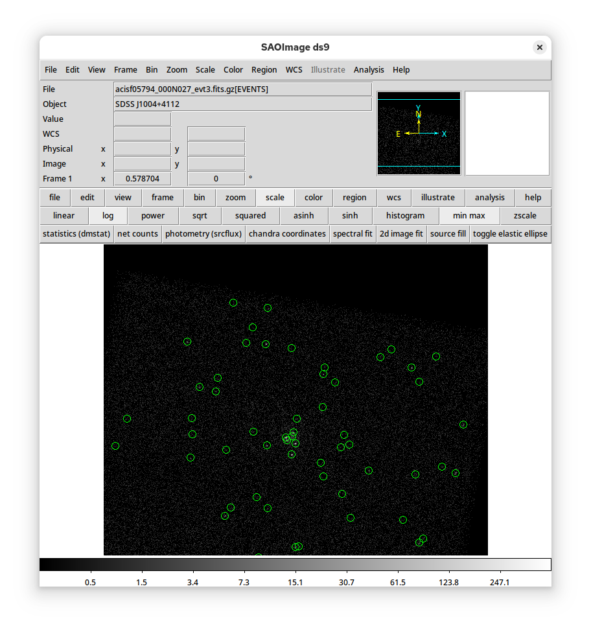This screenshot has height=630, width=591.
Task: Click the yellow E compass arrow in the panner
Action: coord(407,134)
